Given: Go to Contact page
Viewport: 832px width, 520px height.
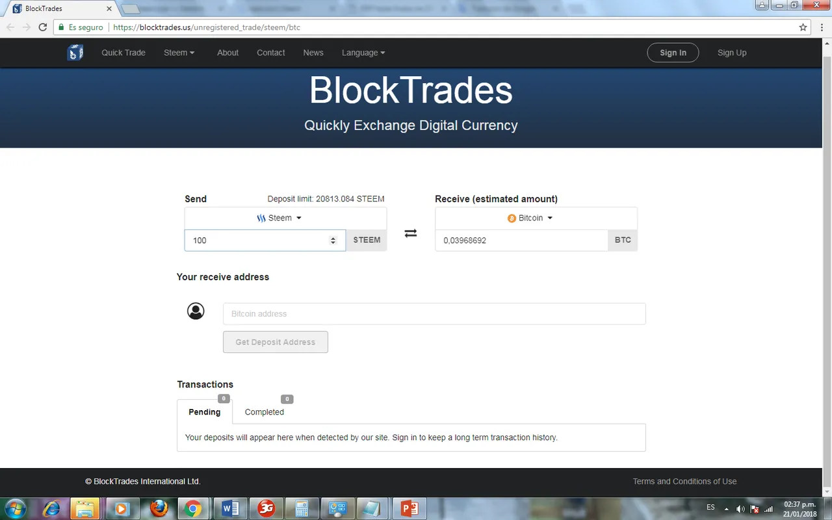Looking at the screenshot, I should coord(270,53).
